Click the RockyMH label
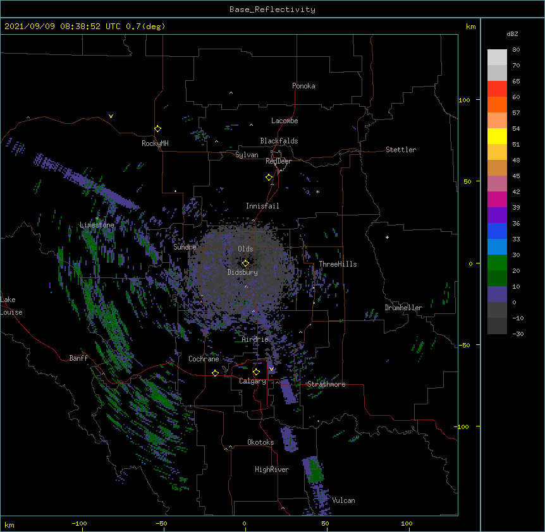Viewport: 545px width, 532px height. click(x=155, y=143)
